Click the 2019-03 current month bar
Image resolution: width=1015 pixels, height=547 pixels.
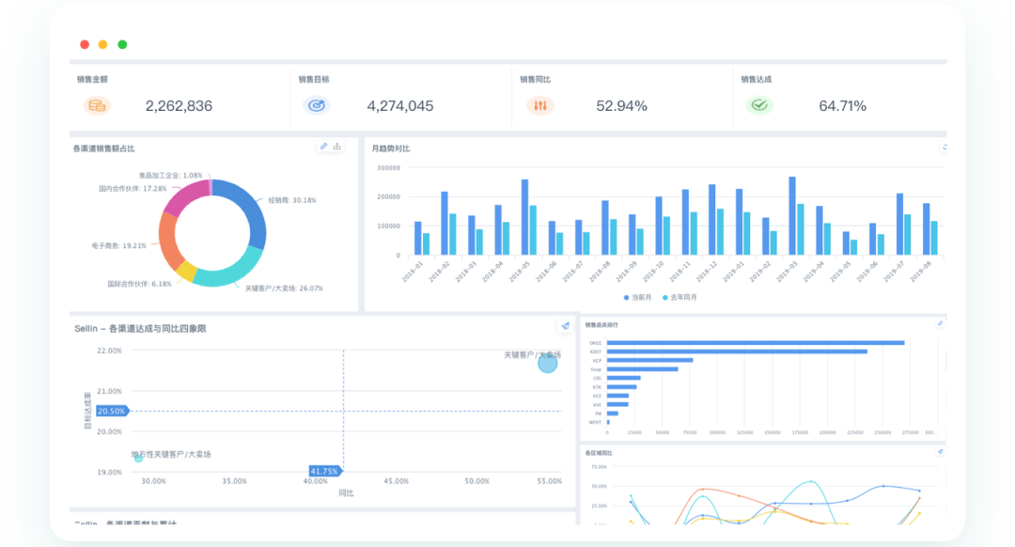(792, 215)
